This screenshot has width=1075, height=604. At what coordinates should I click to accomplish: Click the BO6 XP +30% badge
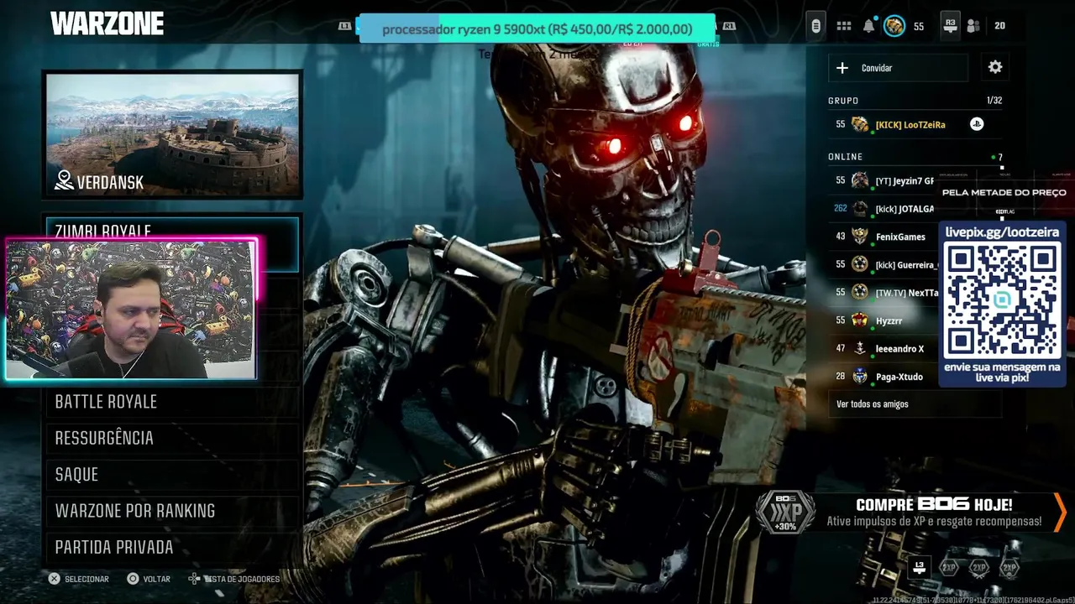point(785,513)
